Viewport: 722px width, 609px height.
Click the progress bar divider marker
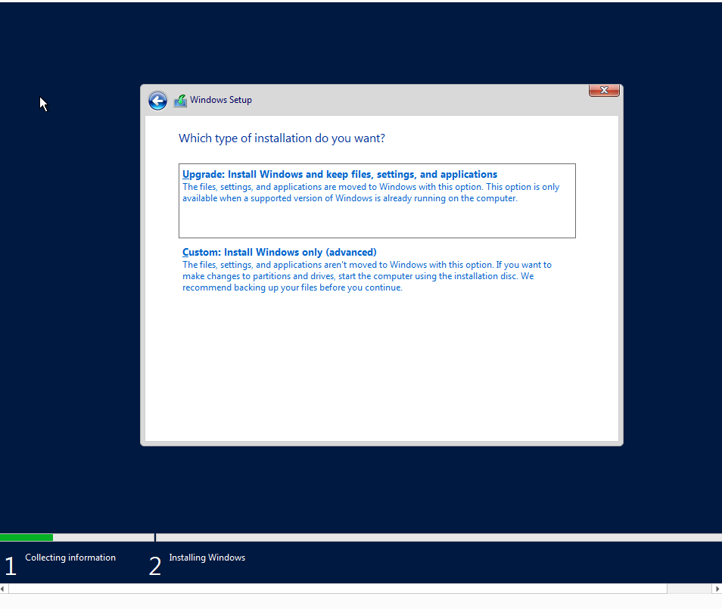coord(155,537)
